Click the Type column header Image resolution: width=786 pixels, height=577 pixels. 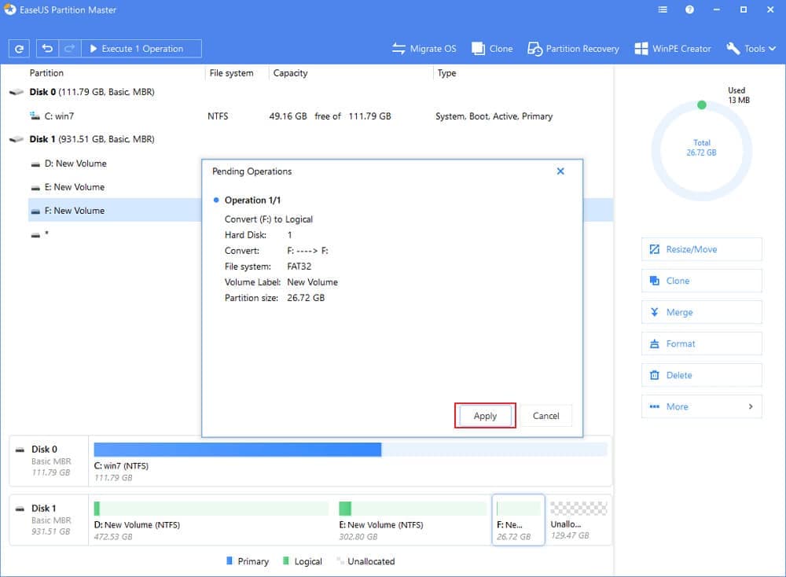(446, 73)
